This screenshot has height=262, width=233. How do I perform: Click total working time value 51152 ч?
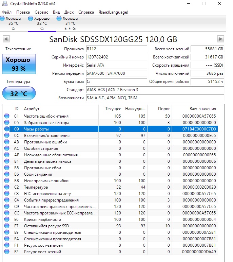click(207, 82)
